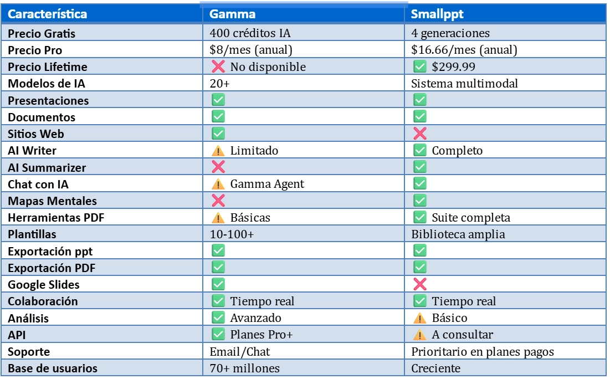Click the green checkmark beside $299.99

420,66
